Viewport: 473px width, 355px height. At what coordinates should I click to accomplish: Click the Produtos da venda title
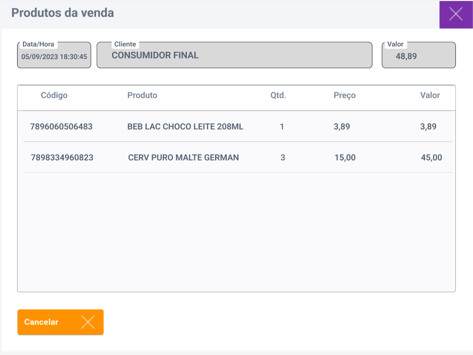(62, 13)
